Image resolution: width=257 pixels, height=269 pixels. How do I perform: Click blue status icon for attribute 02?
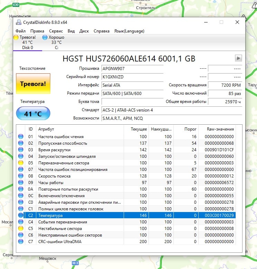coord(21,143)
